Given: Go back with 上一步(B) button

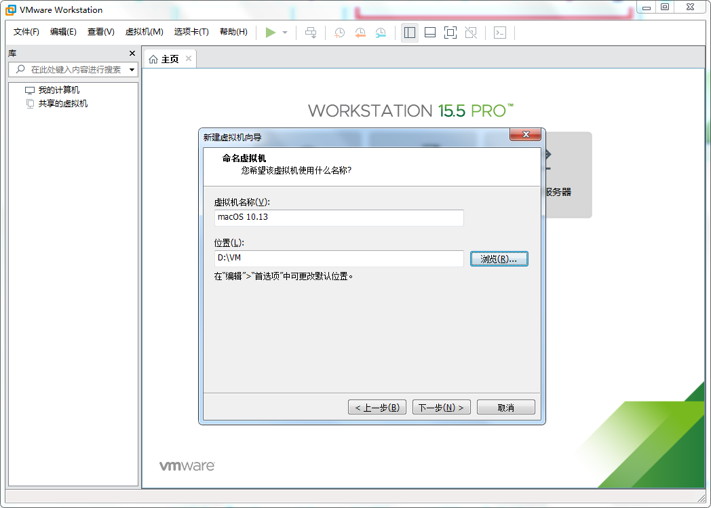Looking at the screenshot, I should pos(377,407).
